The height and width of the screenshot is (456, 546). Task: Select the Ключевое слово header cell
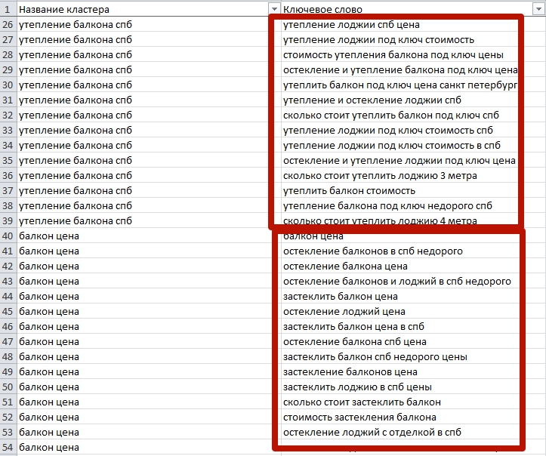tap(412, 9)
